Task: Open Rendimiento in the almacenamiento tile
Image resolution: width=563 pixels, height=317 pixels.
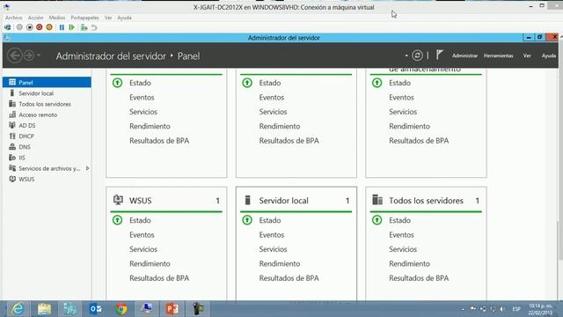Action: click(x=409, y=126)
